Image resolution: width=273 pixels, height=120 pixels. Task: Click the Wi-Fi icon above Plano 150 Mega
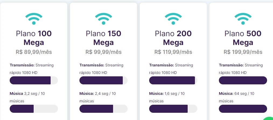point(103,19)
